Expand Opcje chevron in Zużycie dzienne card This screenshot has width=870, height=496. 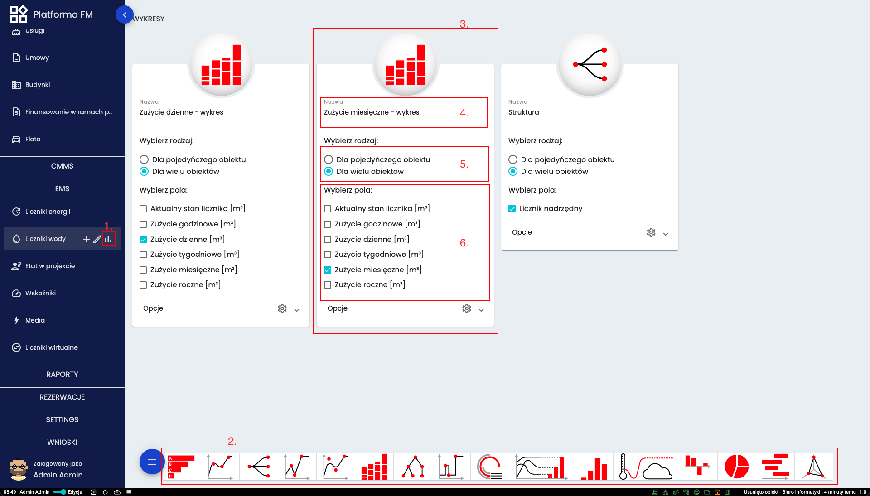pos(297,310)
